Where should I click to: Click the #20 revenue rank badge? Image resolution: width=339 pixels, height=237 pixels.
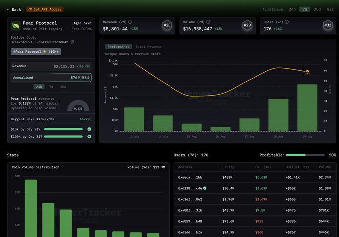click(x=167, y=25)
